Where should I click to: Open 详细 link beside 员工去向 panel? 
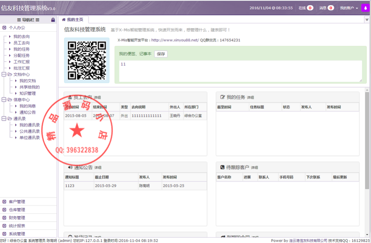pyautogui.click(x=97, y=97)
